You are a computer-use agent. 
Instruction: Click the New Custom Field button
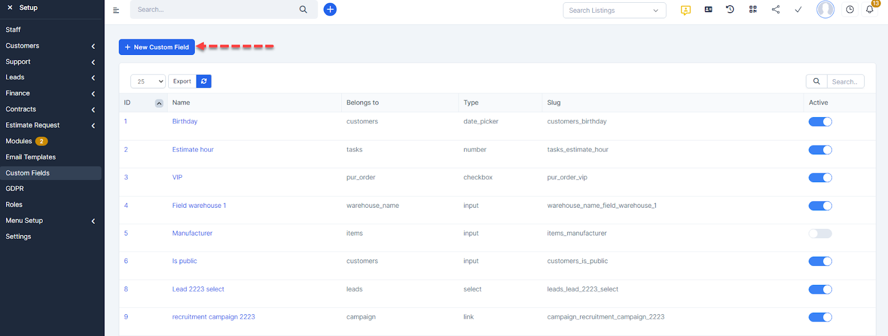(x=157, y=47)
